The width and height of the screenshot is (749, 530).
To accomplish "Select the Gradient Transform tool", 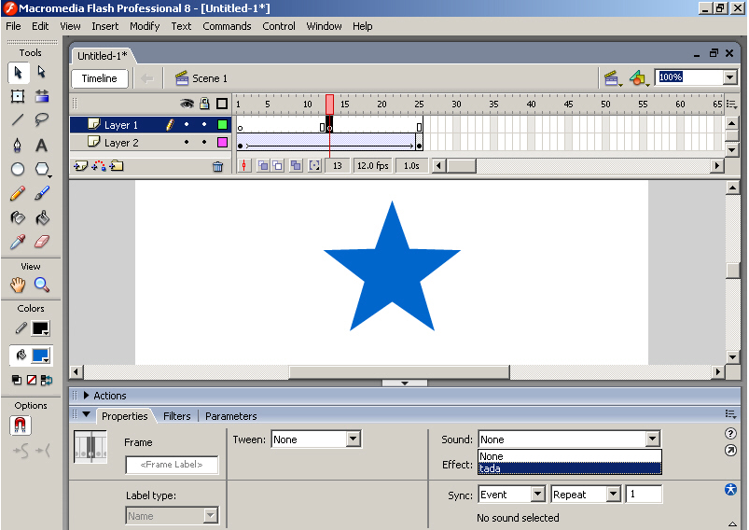I will [x=42, y=96].
